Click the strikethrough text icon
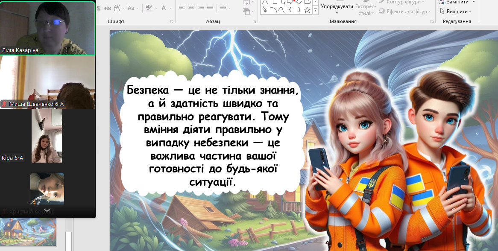This screenshot has width=498, height=251. [x=108, y=8]
